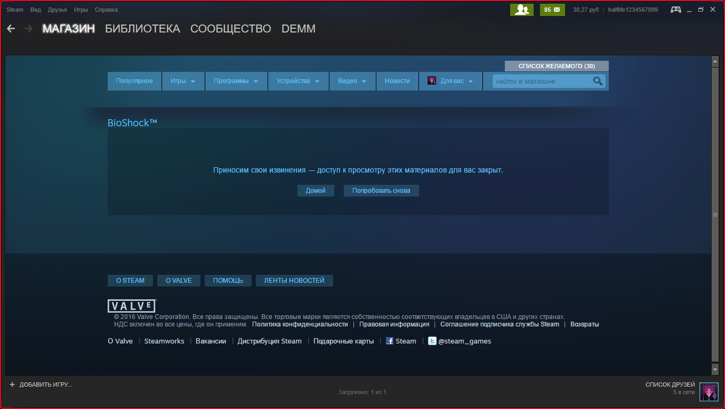Click the Valve logo in the footer

tap(132, 306)
